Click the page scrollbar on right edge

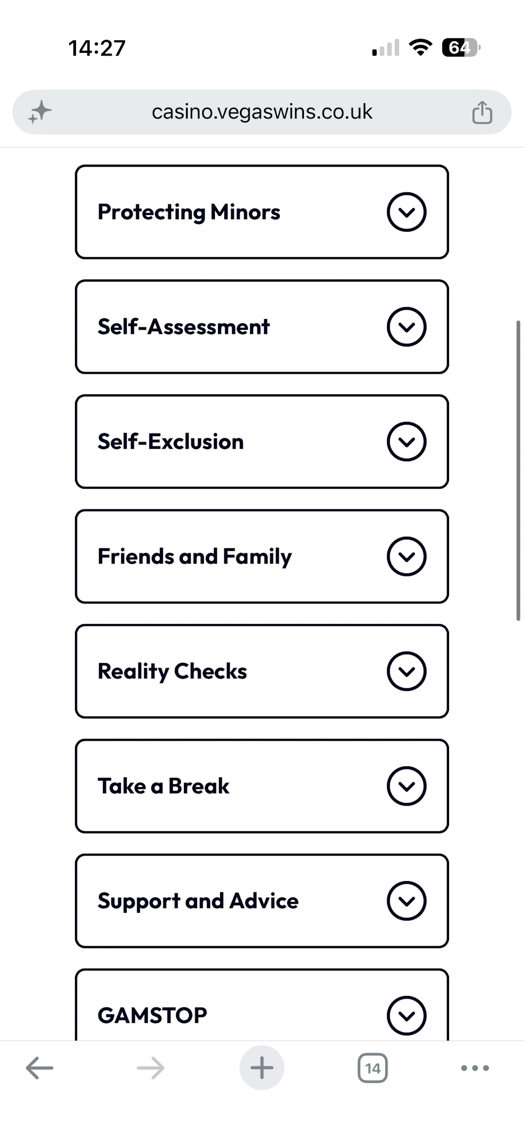[518, 470]
